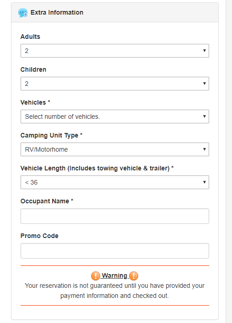Screen dimensions: 232x323
Task: Click the Occupant Name label
Action: point(47,201)
